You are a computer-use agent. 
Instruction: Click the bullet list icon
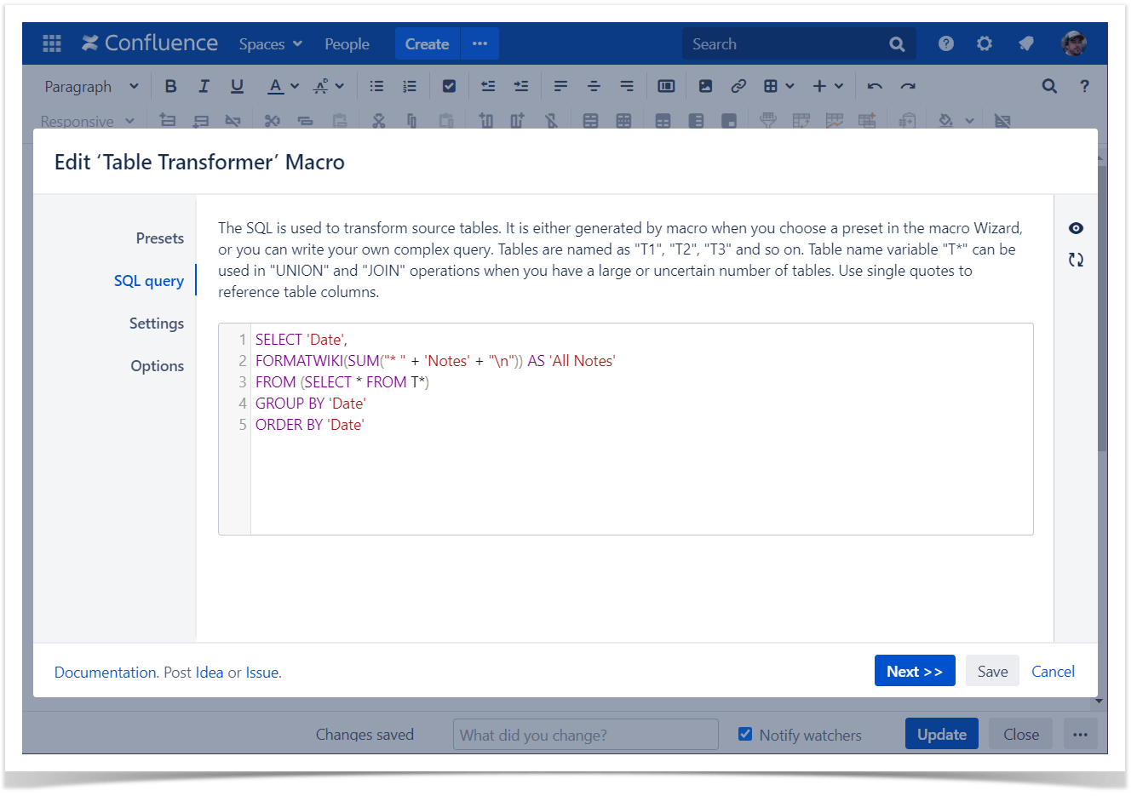pos(376,86)
